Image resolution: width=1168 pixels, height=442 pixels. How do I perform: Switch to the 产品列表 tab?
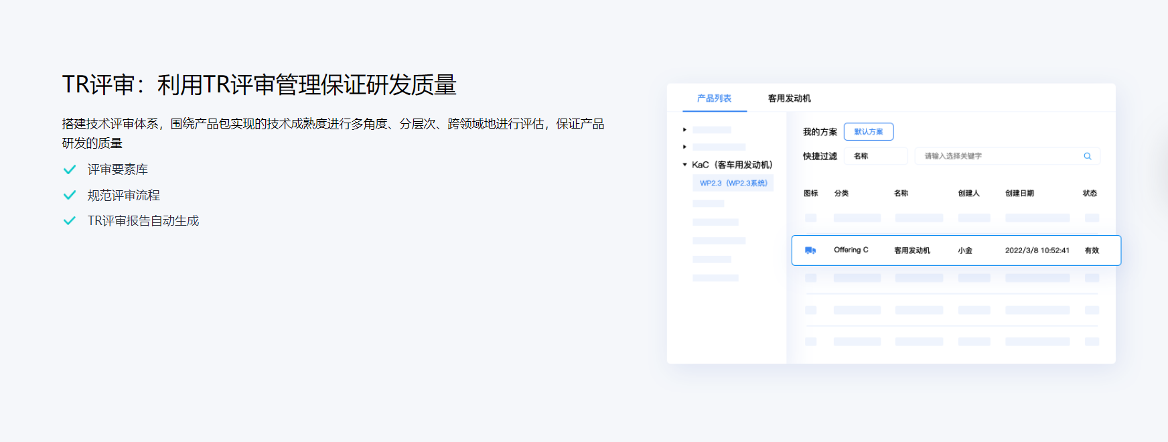pos(715,98)
